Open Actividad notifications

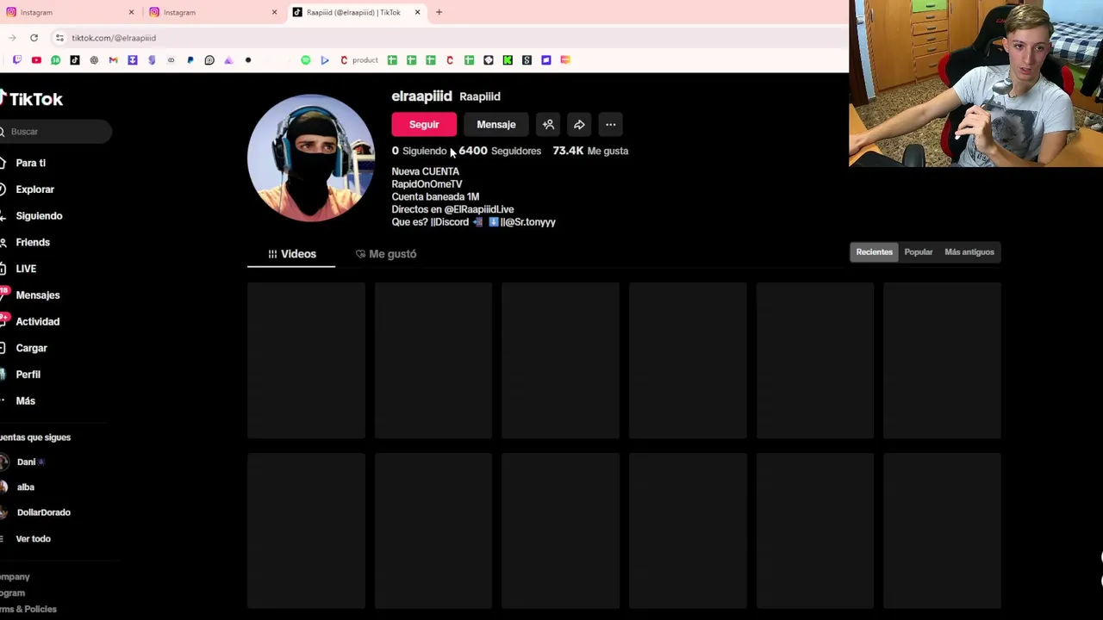[x=37, y=322]
